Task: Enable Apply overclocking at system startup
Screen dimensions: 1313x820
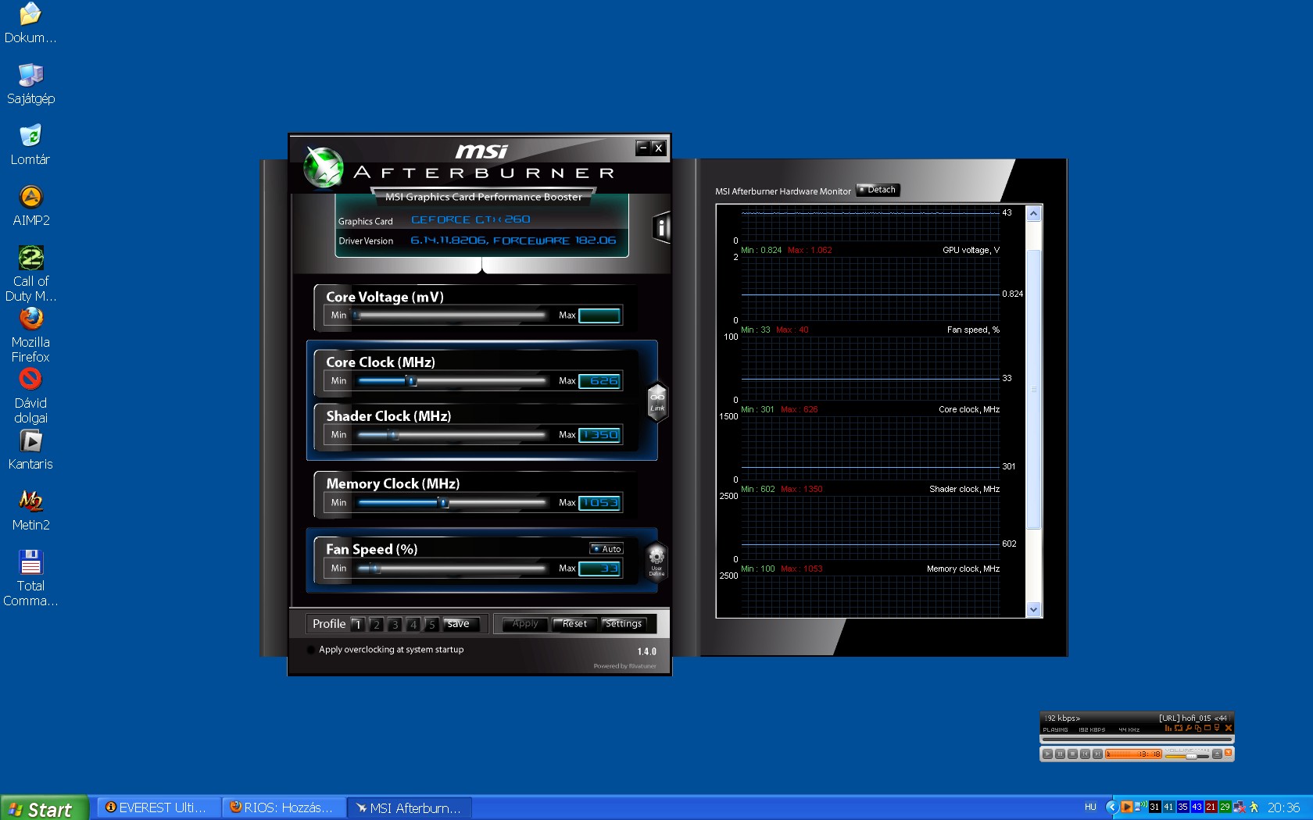Action: click(311, 650)
